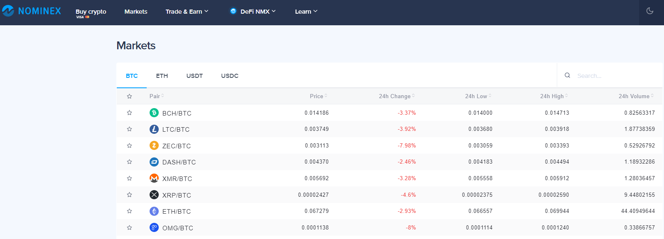
Task: Click XMR/BTC price 0.005692
Action: (317, 178)
